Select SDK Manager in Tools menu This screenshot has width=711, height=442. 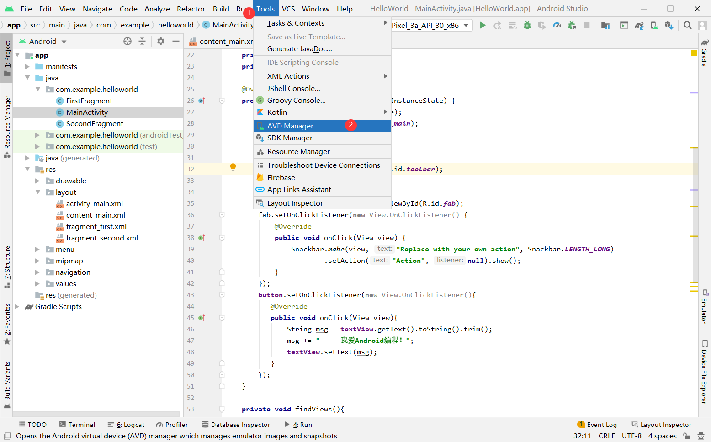322,138
